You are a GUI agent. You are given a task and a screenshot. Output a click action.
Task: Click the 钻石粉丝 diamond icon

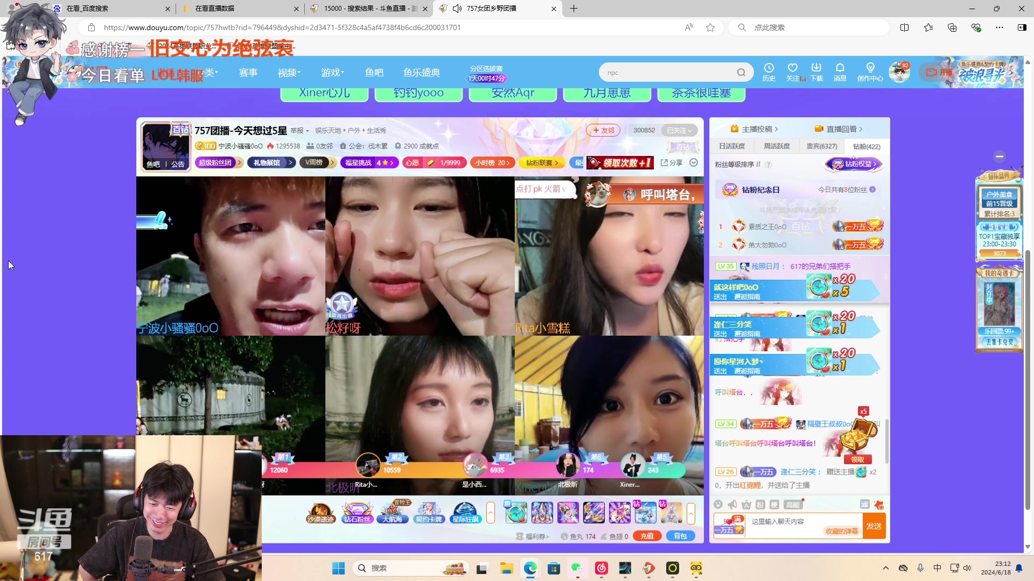pyautogui.click(x=357, y=513)
